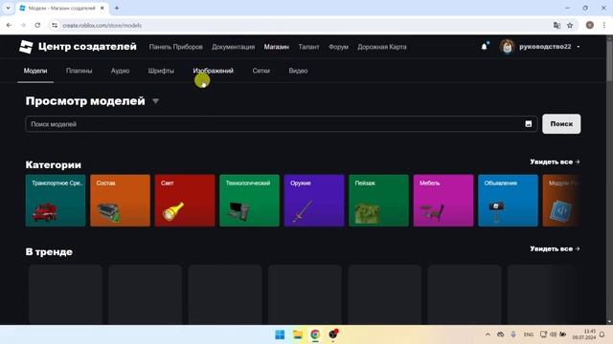Screen dimensions: 613x344
Task: Click the browser forward arrow
Action: click(x=23, y=26)
